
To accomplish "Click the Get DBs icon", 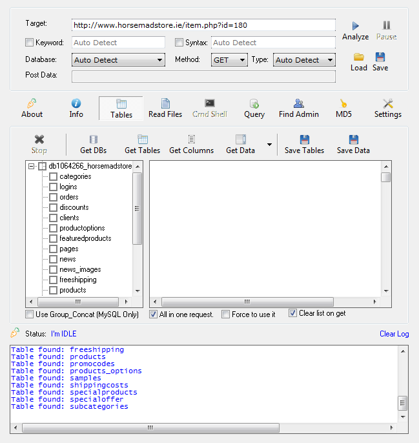I will coord(93,139).
